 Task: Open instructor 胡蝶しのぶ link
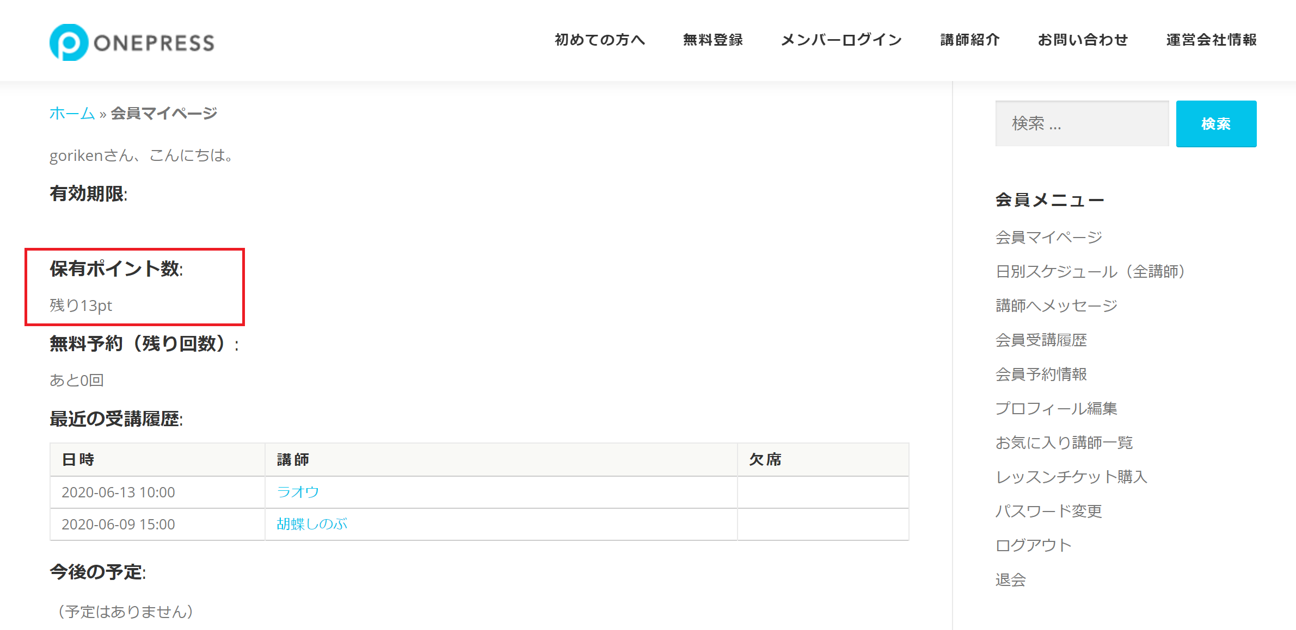click(x=312, y=524)
